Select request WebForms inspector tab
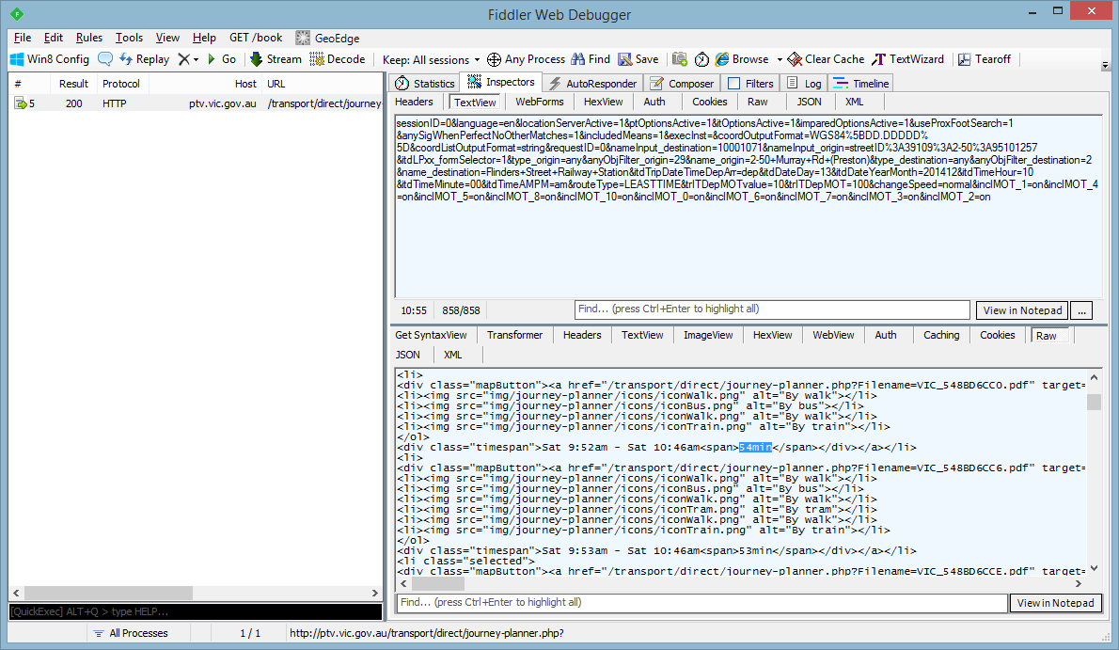Viewport: 1119px width, 650px height. [x=540, y=103]
